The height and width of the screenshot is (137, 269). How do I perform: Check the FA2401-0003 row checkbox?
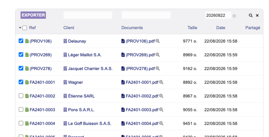[x=21, y=109]
